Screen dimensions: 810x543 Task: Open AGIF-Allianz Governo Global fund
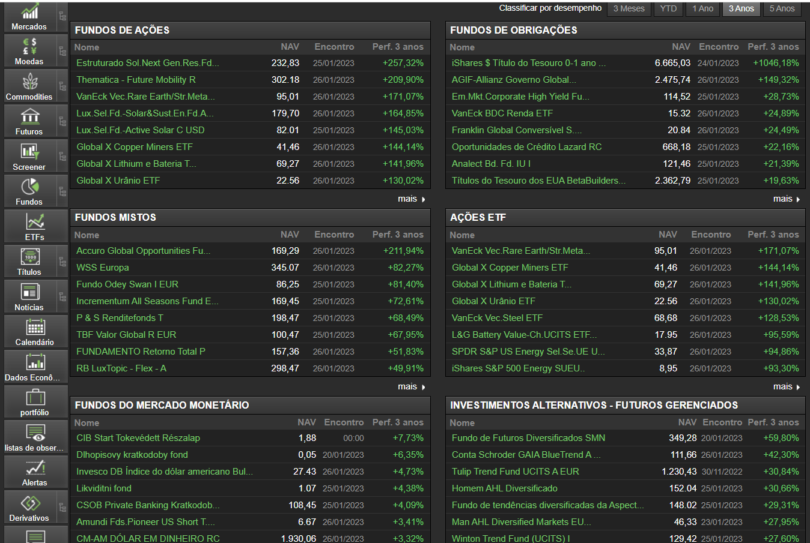pyautogui.click(x=514, y=80)
